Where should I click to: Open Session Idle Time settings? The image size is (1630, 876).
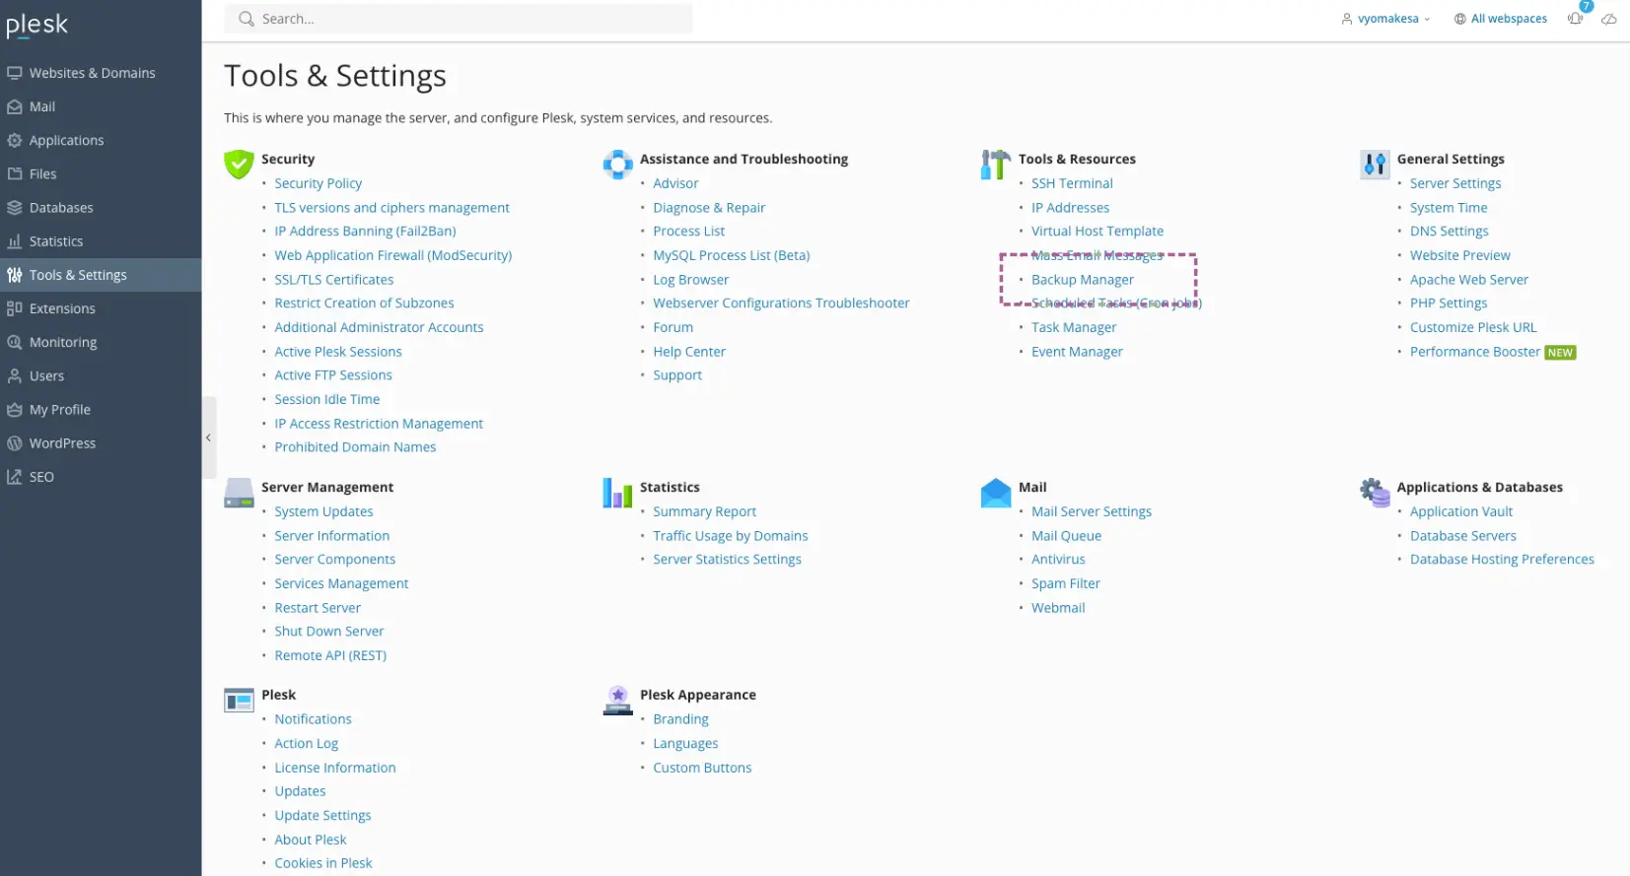[x=326, y=399]
